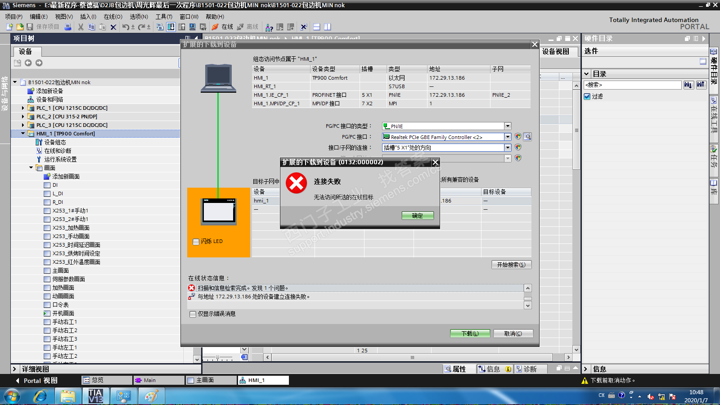
Task: Open the PG/PC 接口的类型 dropdown
Action: (508, 126)
